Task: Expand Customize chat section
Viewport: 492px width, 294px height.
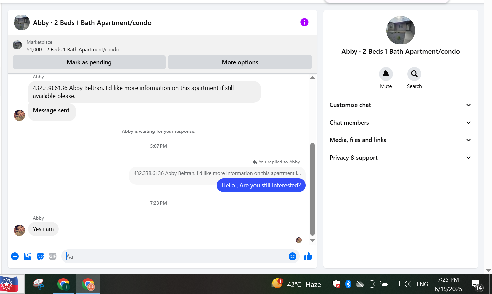Action: pyautogui.click(x=401, y=105)
